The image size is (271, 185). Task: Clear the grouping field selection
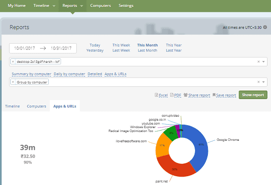259,82
